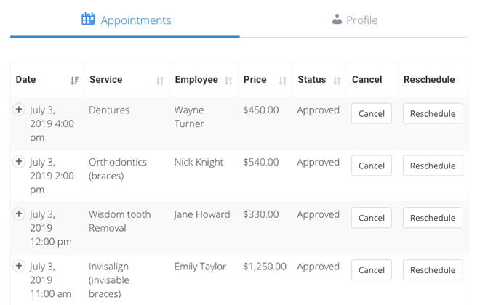
Task: Reschedule the Wisdom tooth Removal appointment
Action: [x=433, y=218]
